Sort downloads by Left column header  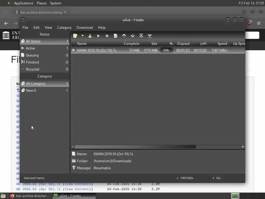point(200,44)
